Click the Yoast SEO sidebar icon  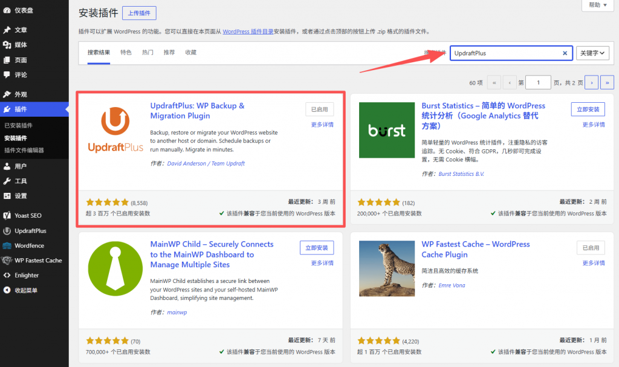click(x=7, y=215)
